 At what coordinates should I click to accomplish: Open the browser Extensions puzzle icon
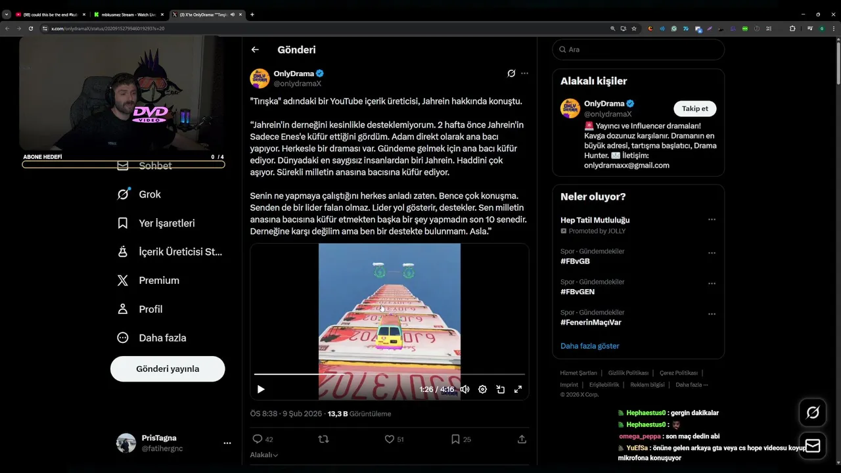792,29
